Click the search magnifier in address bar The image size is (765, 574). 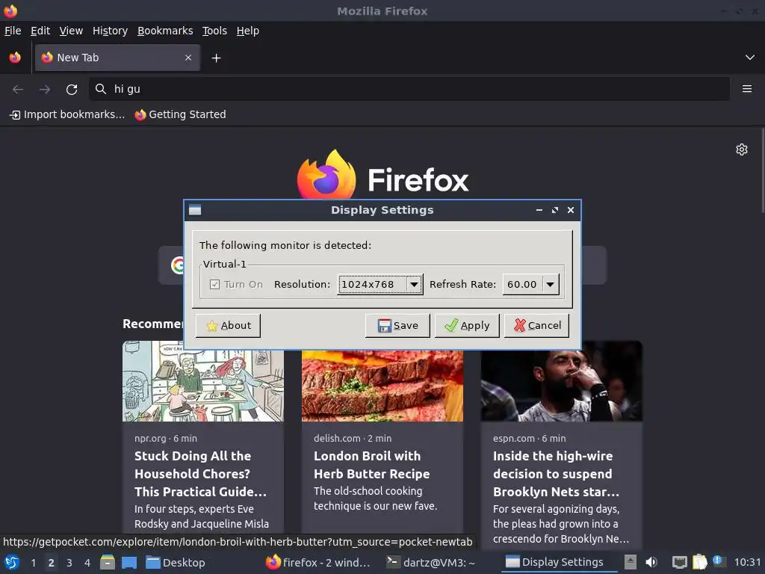[x=101, y=89]
